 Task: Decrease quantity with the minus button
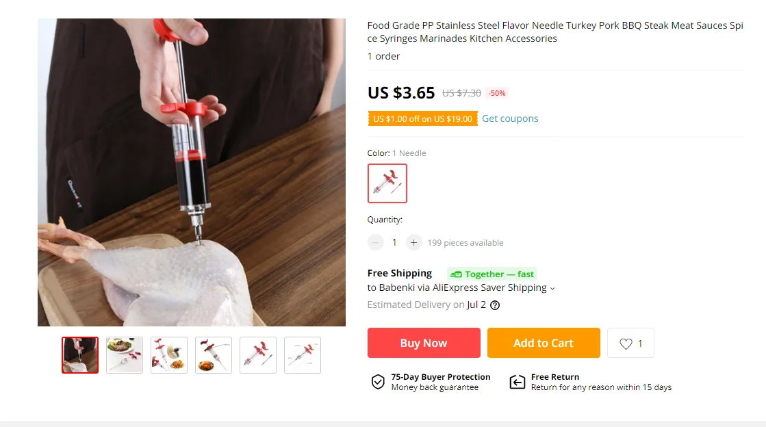point(376,242)
